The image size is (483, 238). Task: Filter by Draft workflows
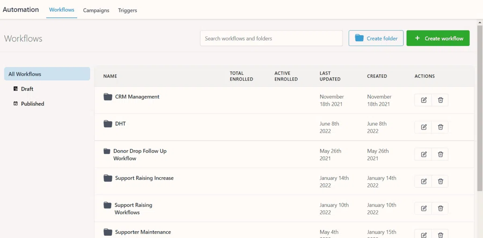(x=27, y=89)
